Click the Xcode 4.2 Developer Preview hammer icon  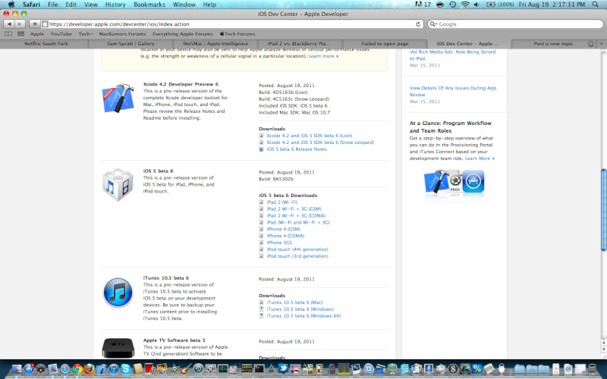click(x=118, y=99)
